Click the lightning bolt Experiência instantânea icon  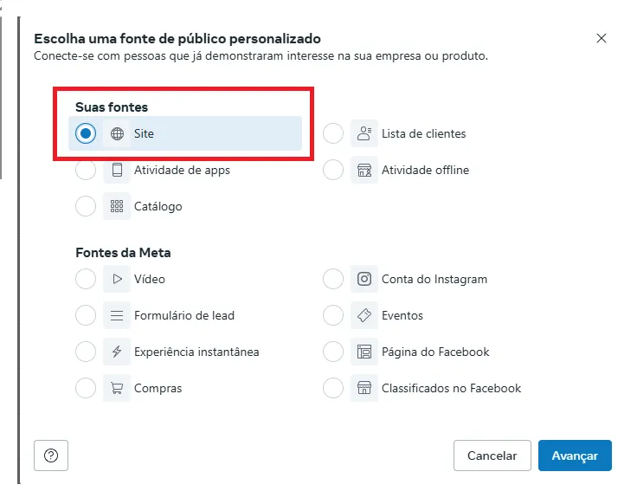click(x=117, y=352)
